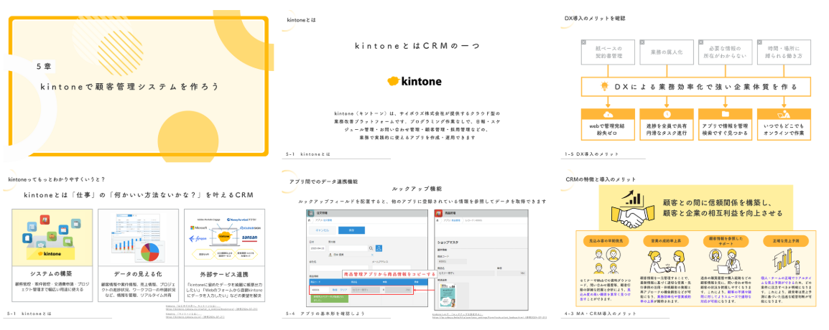The width and height of the screenshot is (829, 330).
Task: Click the box 紙ベースの契約書管理
Action: point(607,53)
